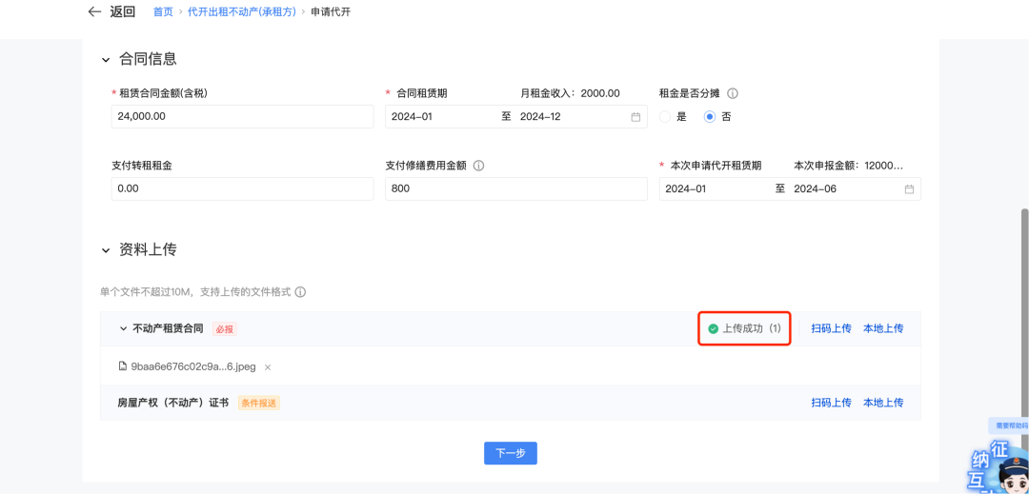Click the back arrow icon

pyautogui.click(x=94, y=11)
